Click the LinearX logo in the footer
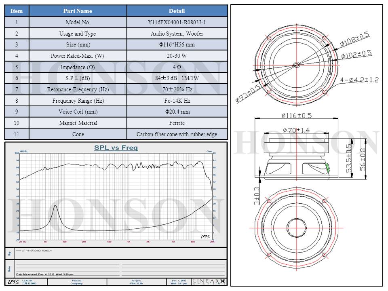The width and height of the screenshot is (388, 291). tap(209, 281)
